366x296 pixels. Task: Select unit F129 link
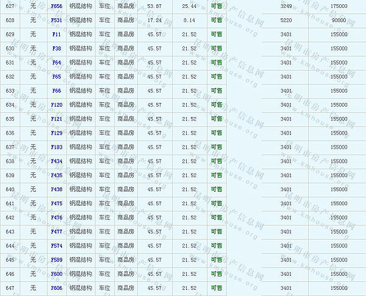coord(57,133)
